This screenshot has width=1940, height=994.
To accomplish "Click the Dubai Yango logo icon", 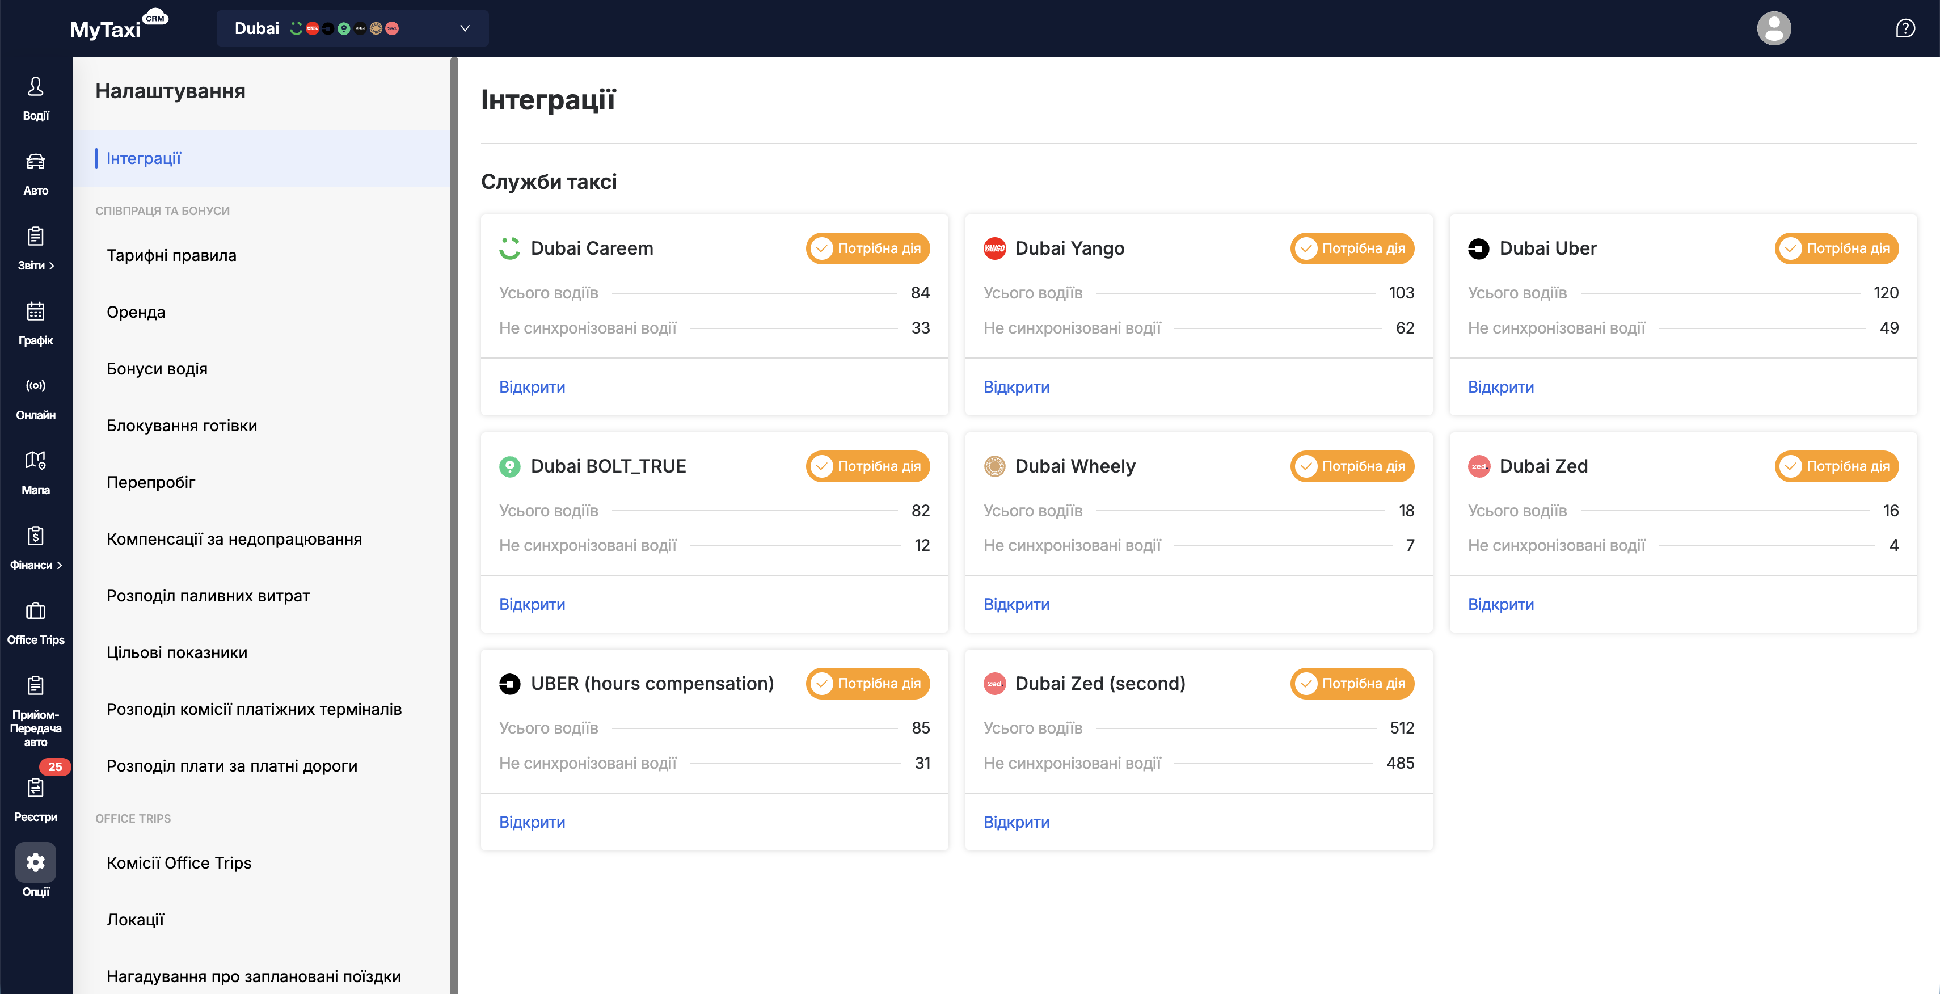I will tap(994, 248).
